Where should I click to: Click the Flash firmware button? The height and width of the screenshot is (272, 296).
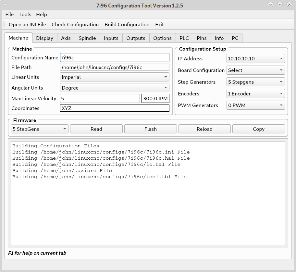click(x=151, y=129)
